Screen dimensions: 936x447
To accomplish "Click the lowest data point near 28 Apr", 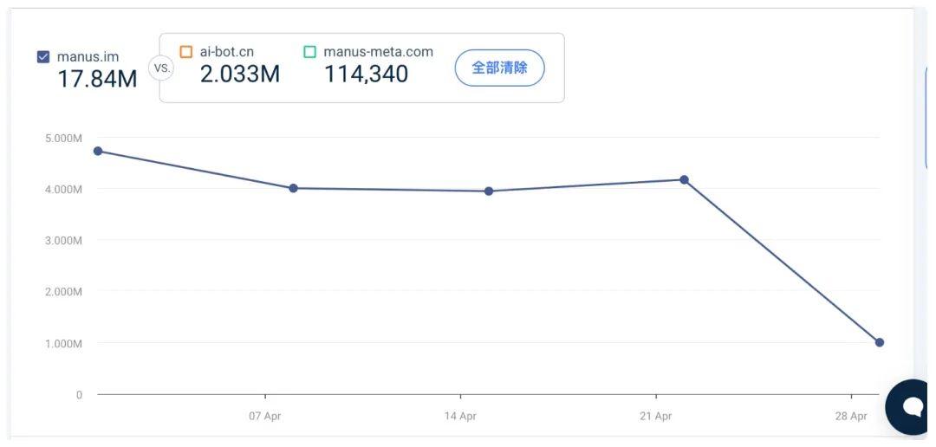I will [880, 342].
